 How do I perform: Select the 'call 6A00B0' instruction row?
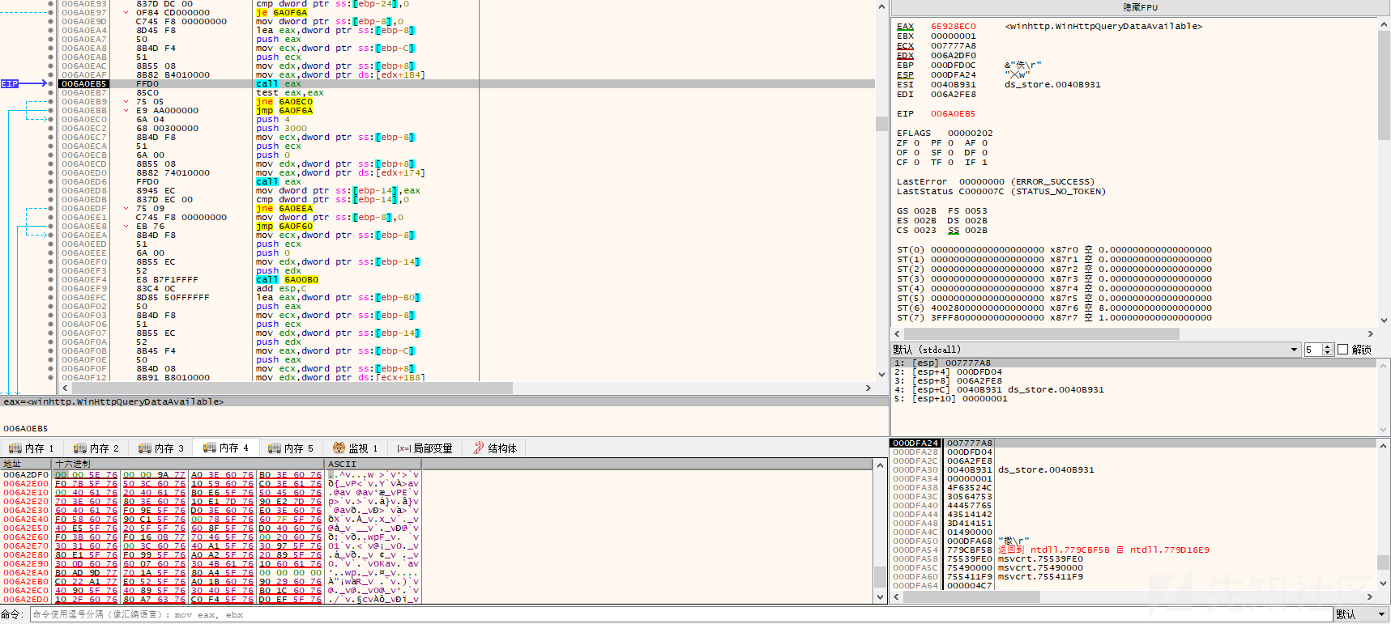point(287,279)
